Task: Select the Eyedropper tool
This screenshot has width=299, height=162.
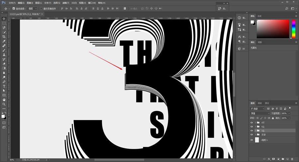Action: point(4,41)
